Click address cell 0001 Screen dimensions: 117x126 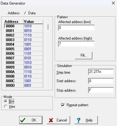[14, 31]
